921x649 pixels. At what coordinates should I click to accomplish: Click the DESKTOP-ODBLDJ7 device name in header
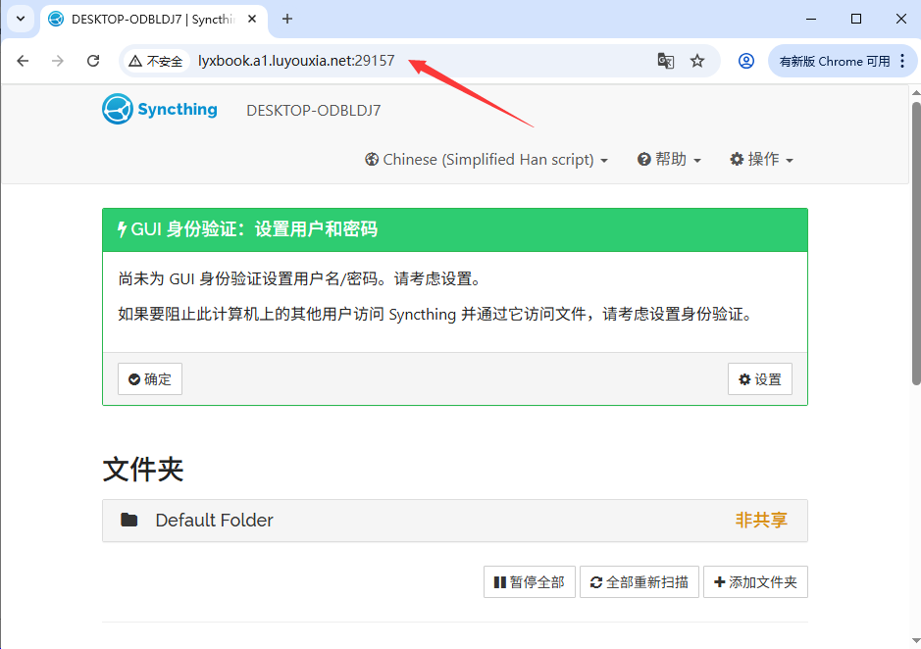pyautogui.click(x=314, y=111)
